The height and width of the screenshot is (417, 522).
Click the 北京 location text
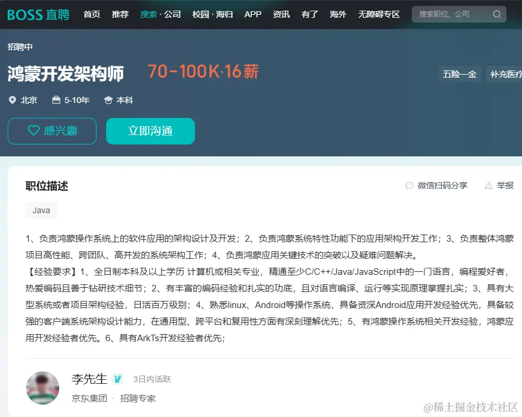point(29,100)
